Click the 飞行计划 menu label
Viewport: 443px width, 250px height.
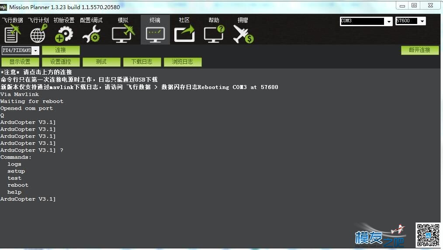tap(38, 20)
